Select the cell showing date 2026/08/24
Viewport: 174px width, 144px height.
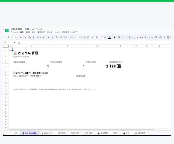pos(67,76)
